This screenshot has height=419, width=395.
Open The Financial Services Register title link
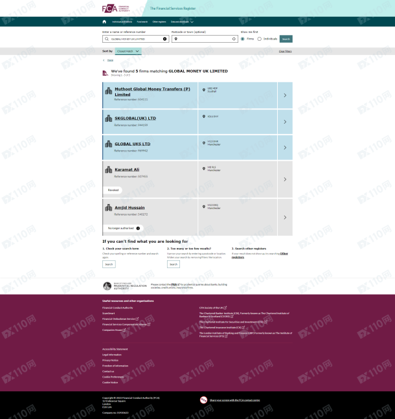(x=173, y=8)
